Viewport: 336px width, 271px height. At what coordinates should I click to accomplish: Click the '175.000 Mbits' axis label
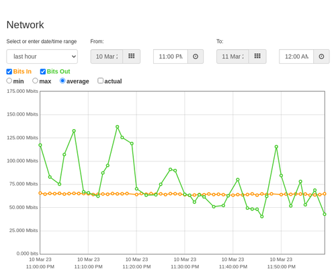22,91
